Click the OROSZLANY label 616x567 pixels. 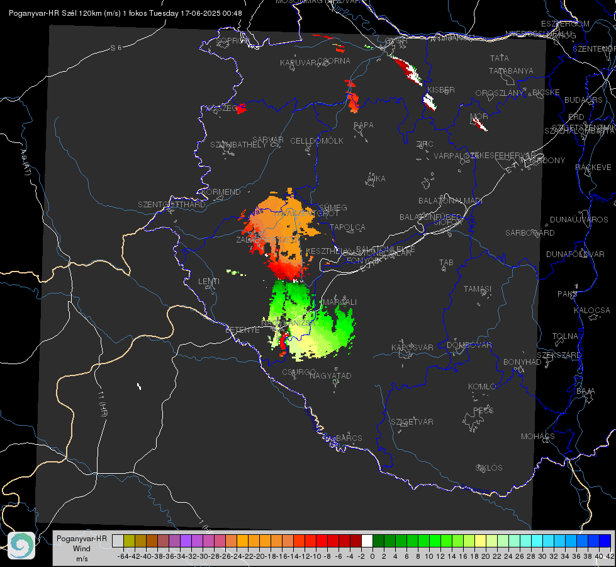pos(500,93)
